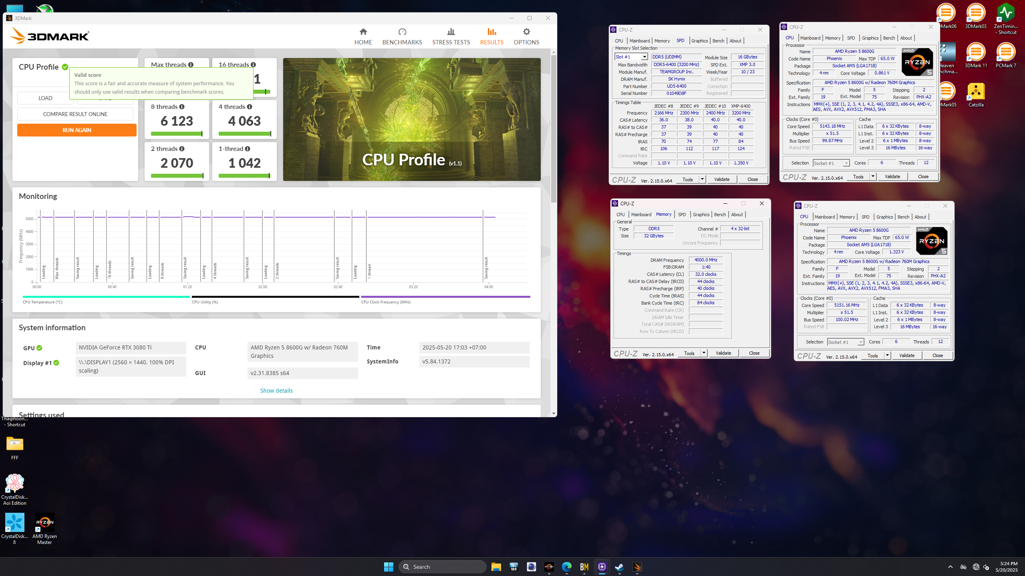Click the GPU green validity checkmark
This screenshot has width=1025, height=576.
(x=39, y=348)
